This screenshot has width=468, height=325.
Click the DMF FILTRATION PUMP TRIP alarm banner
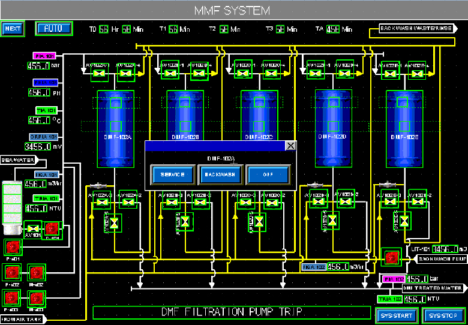(231, 312)
